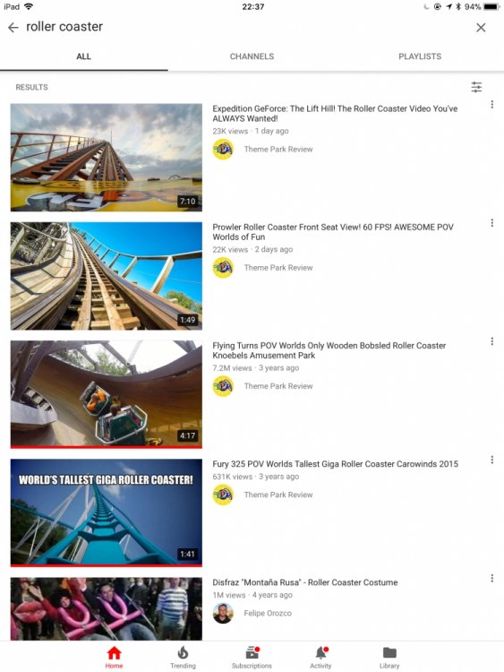Open Expedition GeForce Lift Hill video title
The image size is (504, 672).
[x=335, y=114]
